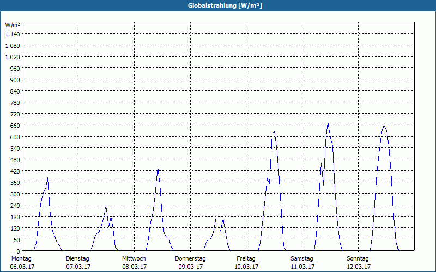Click the 900 y-axis label
Screen dimensions: 436x272
coord(15,79)
